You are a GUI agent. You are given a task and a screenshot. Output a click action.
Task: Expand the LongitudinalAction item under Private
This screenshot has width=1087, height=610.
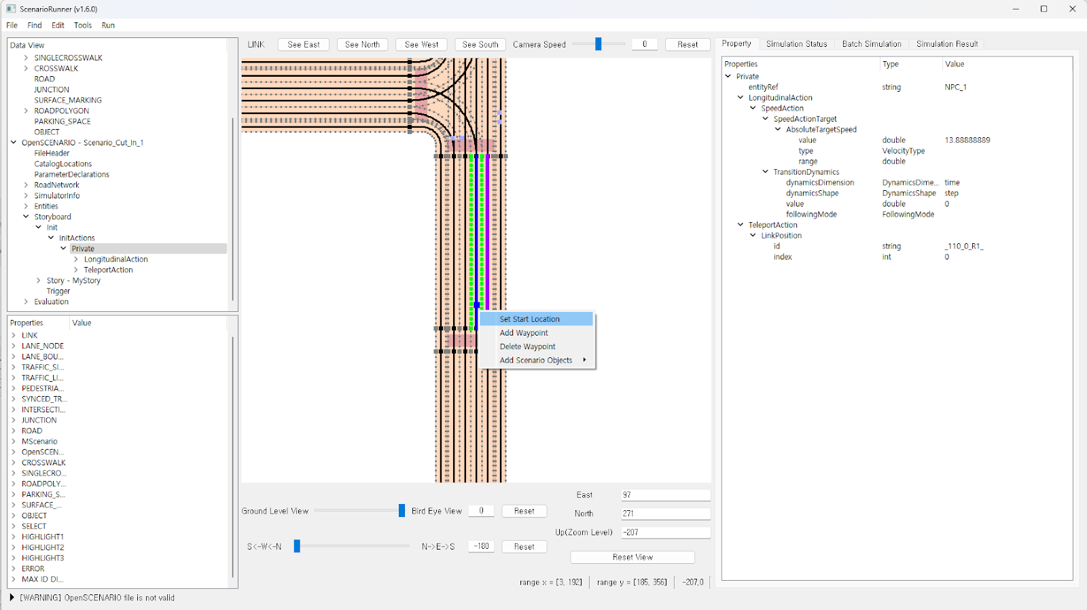coord(76,259)
